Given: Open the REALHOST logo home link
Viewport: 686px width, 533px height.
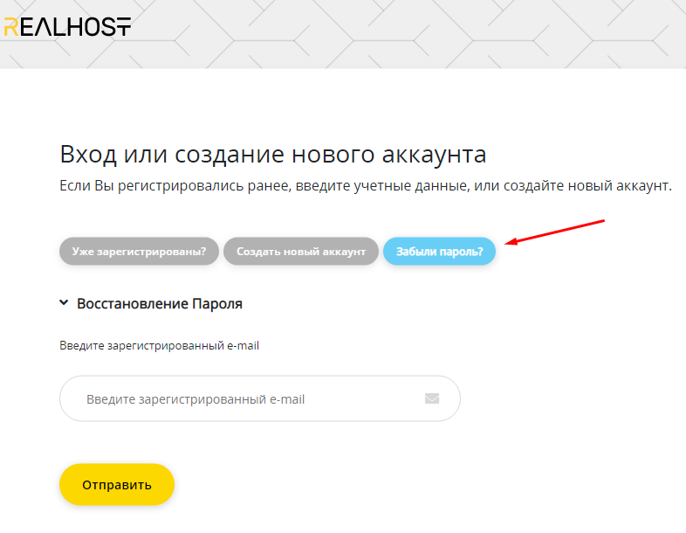Looking at the screenshot, I should pyautogui.click(x=67, y=27).
